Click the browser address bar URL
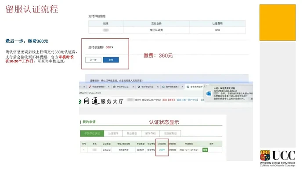The image size is (303, 170). pyautogui.click(x=90, y=93)
